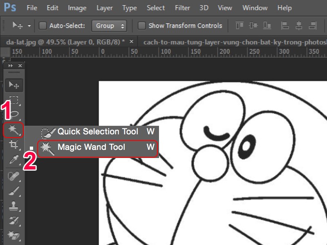This screenshot has height=245, width=327.
Task: Close the da-lat.jpg document tab
Action: click(131, 42)
